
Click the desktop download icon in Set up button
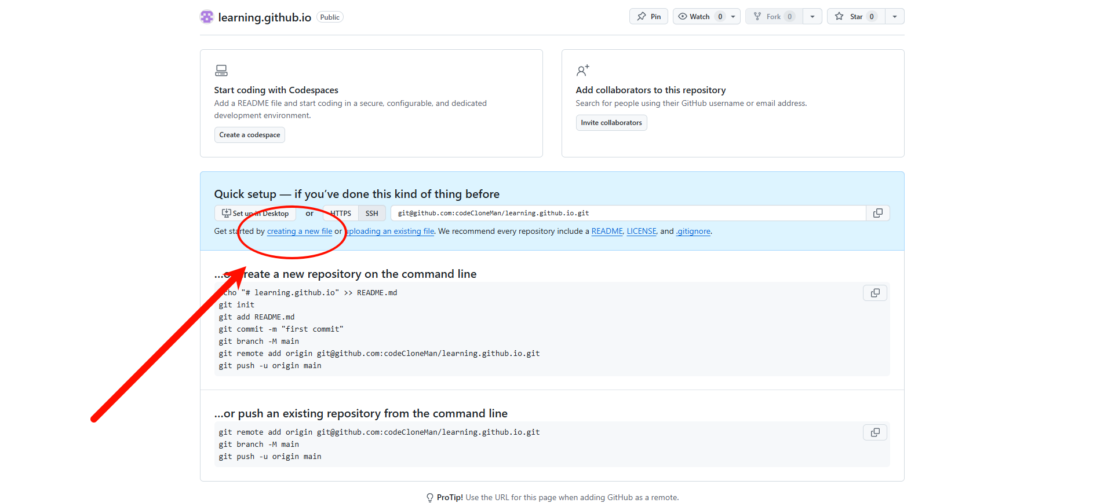227,213
